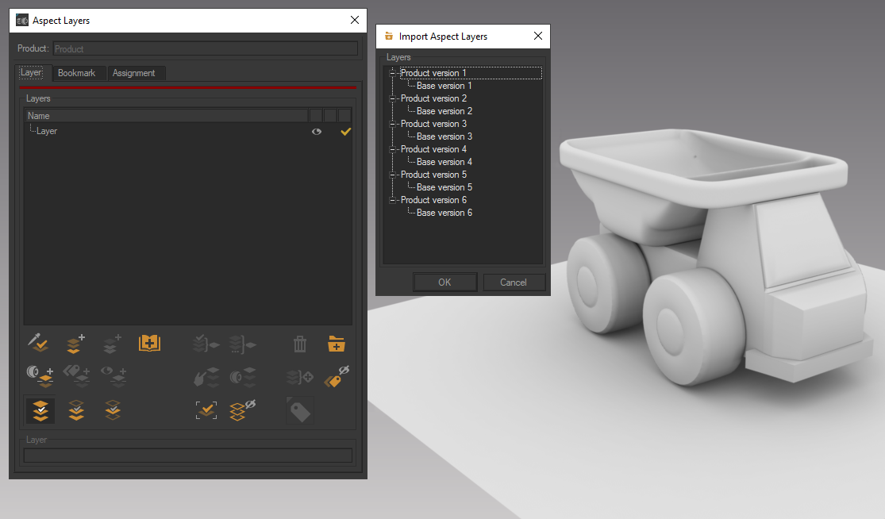Switch to the Bookmark tab

(x=79, y=73)
